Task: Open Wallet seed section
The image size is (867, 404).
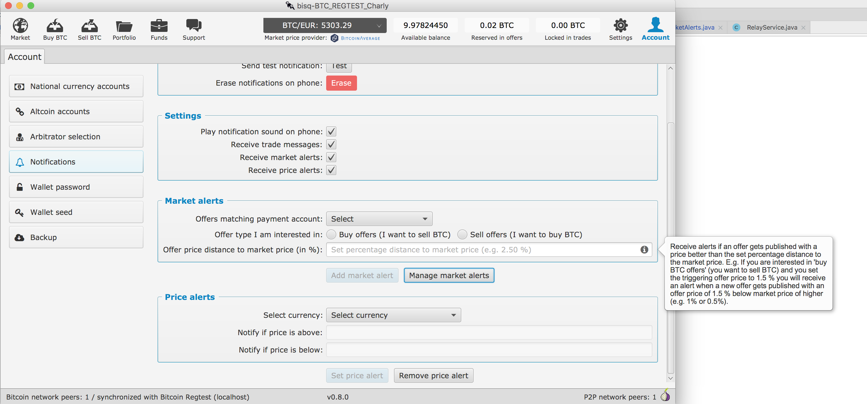Action: 76,212
